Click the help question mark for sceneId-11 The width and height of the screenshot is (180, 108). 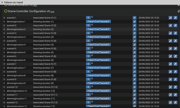tap(92, 94)
